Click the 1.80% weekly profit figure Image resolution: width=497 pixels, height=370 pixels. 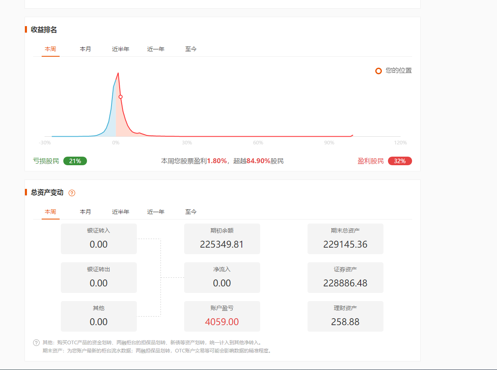[217, 161]
